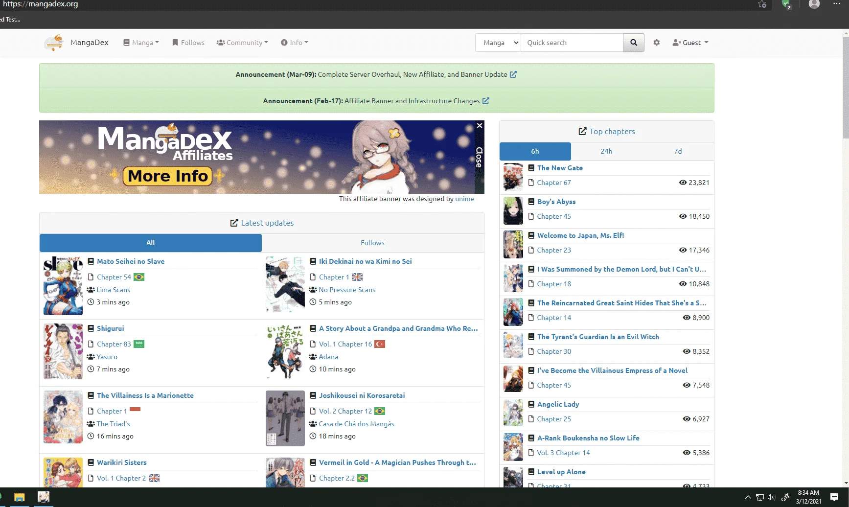Image resolution: width=849 pixels, height=507 pixels.
Task: Open Feb-17 announcement external link icon
Action: tap(486, 101)
